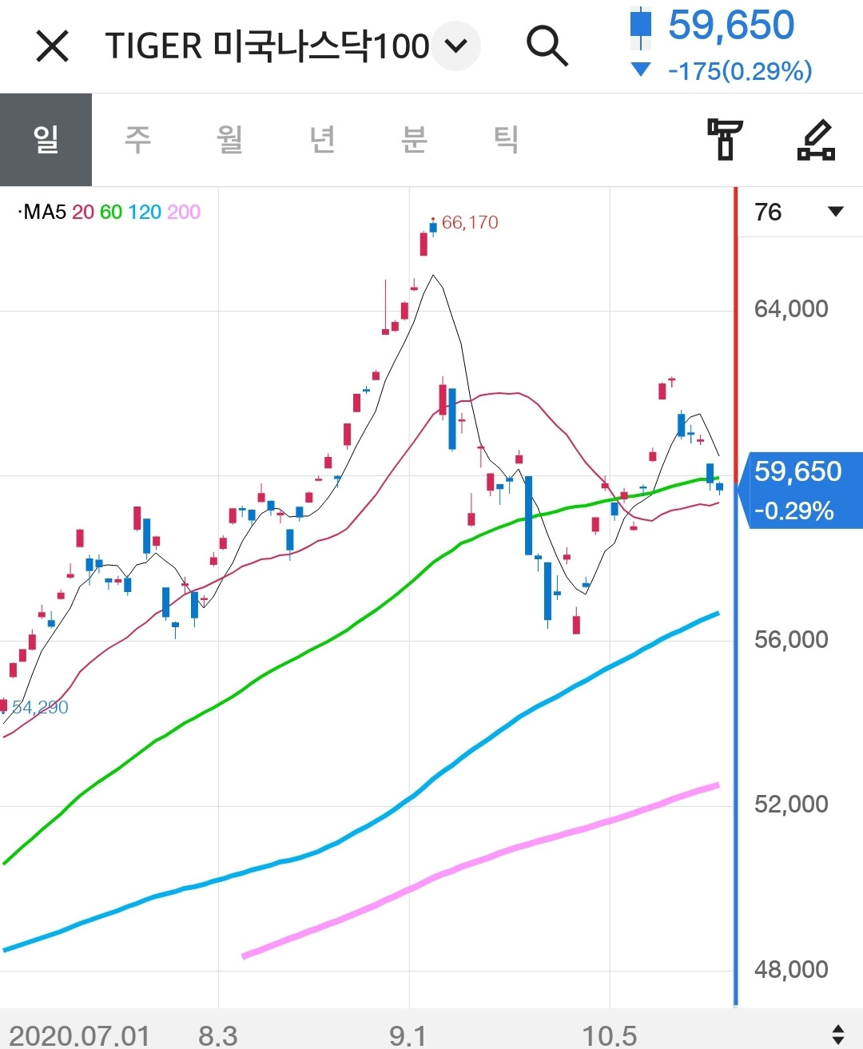Image resolution: width=863 pixels, height=1049 pixels.
Task: Tap the 2020.07.01 date axis label
Action: pyautogui.click(x=79, y=1035)
